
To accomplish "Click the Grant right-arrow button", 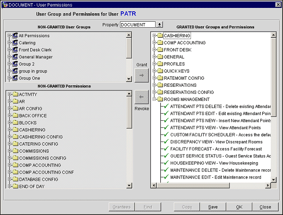I will pos(141,74).
